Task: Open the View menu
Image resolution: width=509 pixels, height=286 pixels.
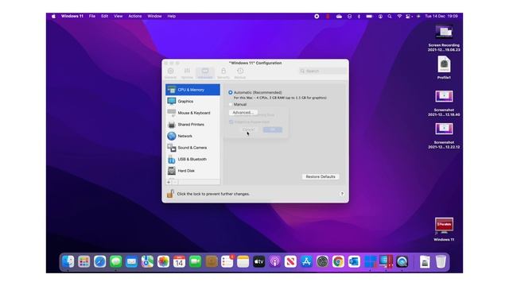Action: click(x=119, y=16)
